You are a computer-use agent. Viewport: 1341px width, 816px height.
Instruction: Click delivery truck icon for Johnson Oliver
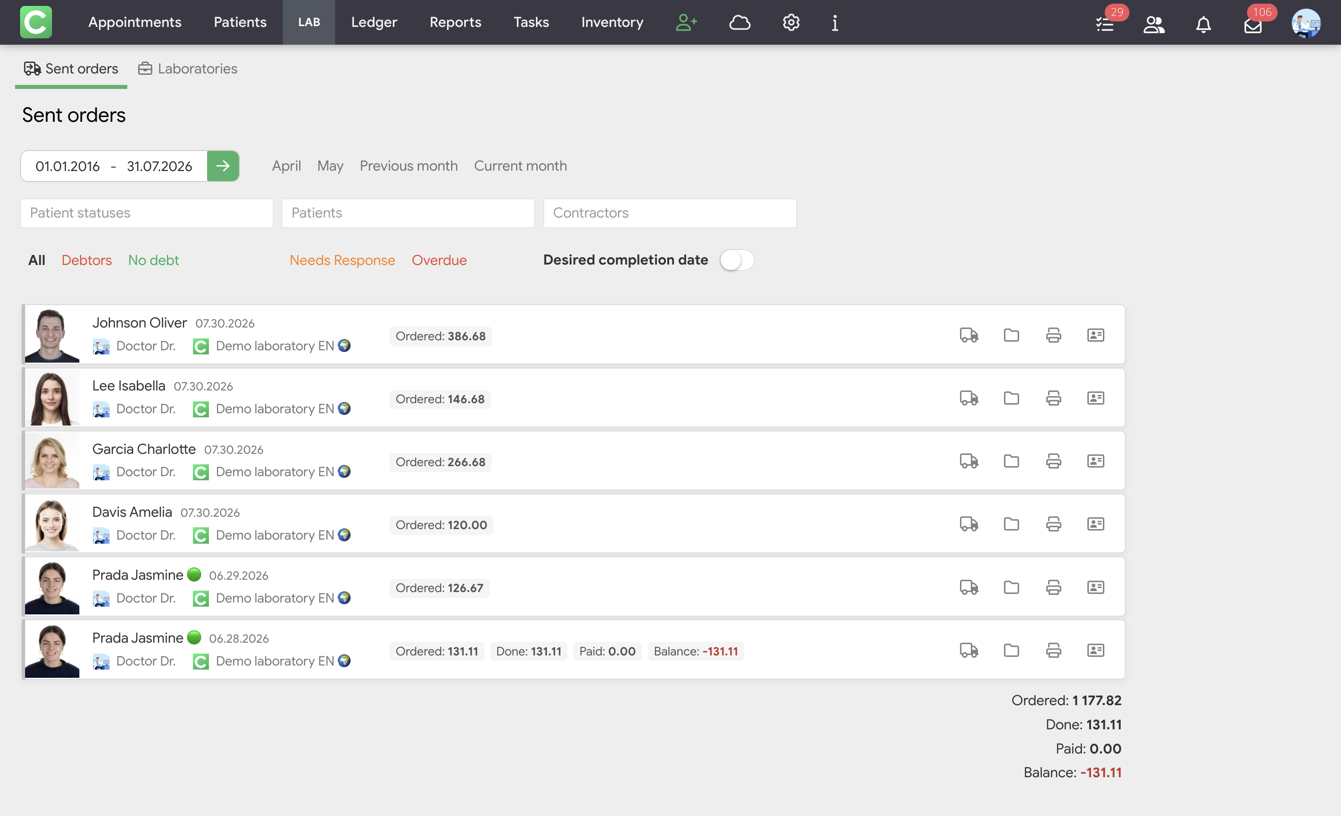pos(969,335)
